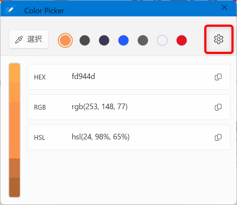The width and height of the screenshot is (237, 205).
Task: Open Color Picker settings gear
Action: coord(218,39)
